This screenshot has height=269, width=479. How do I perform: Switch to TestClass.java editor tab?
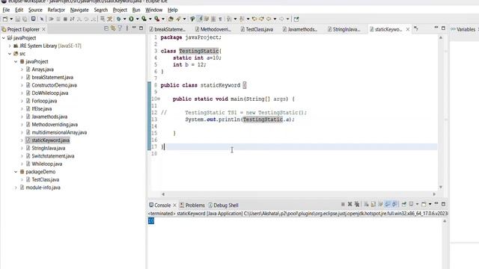point(257,29)
